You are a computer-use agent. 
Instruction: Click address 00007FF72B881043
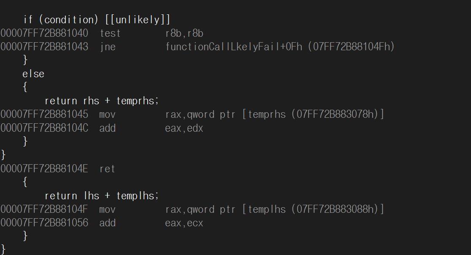(44, 47)
